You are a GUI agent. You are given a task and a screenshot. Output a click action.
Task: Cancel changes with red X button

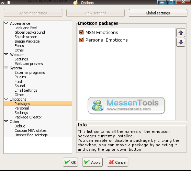(117, 162)
